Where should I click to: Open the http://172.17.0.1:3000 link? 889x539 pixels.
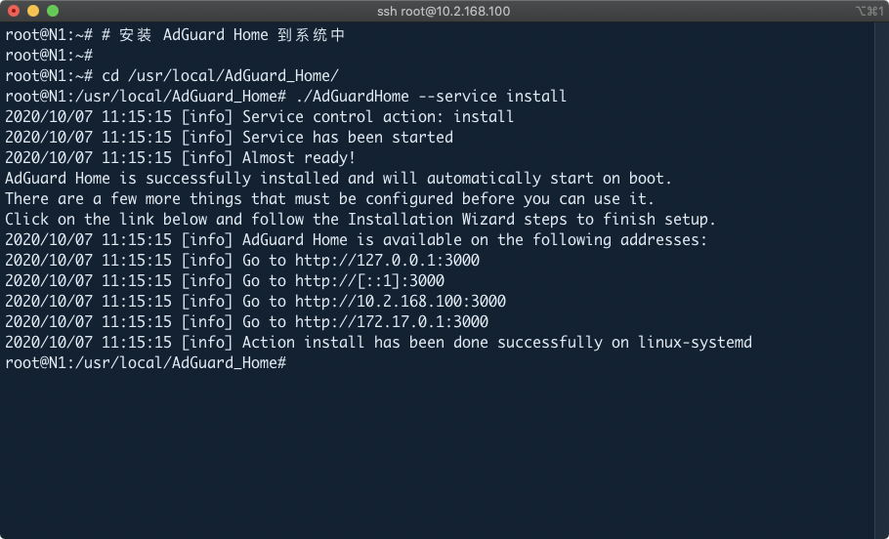point(392,322)
